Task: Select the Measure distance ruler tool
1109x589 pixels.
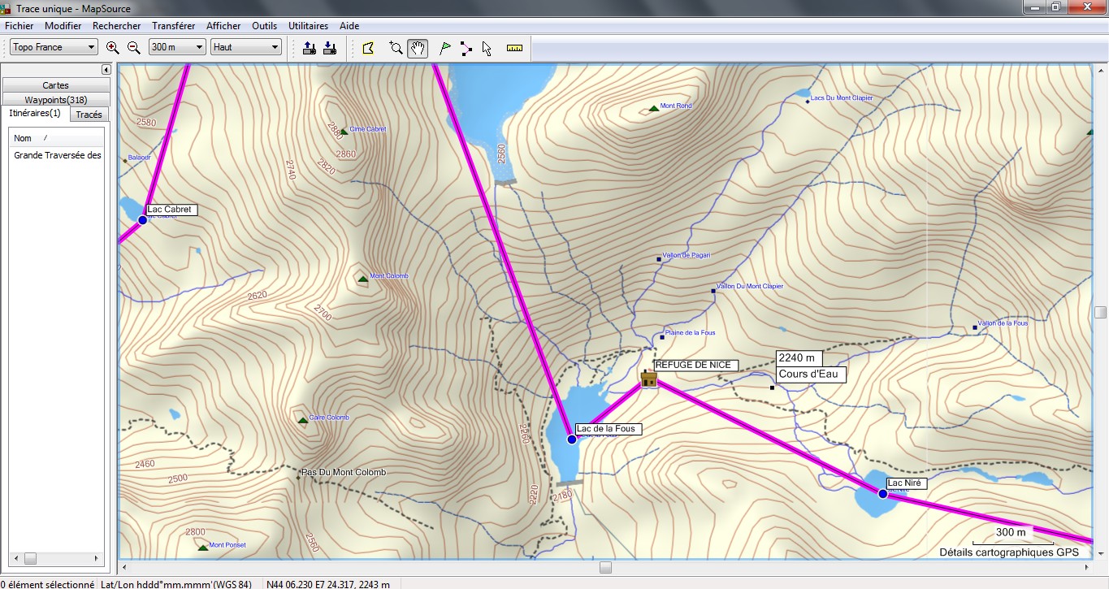Action: tap(514, 48)
